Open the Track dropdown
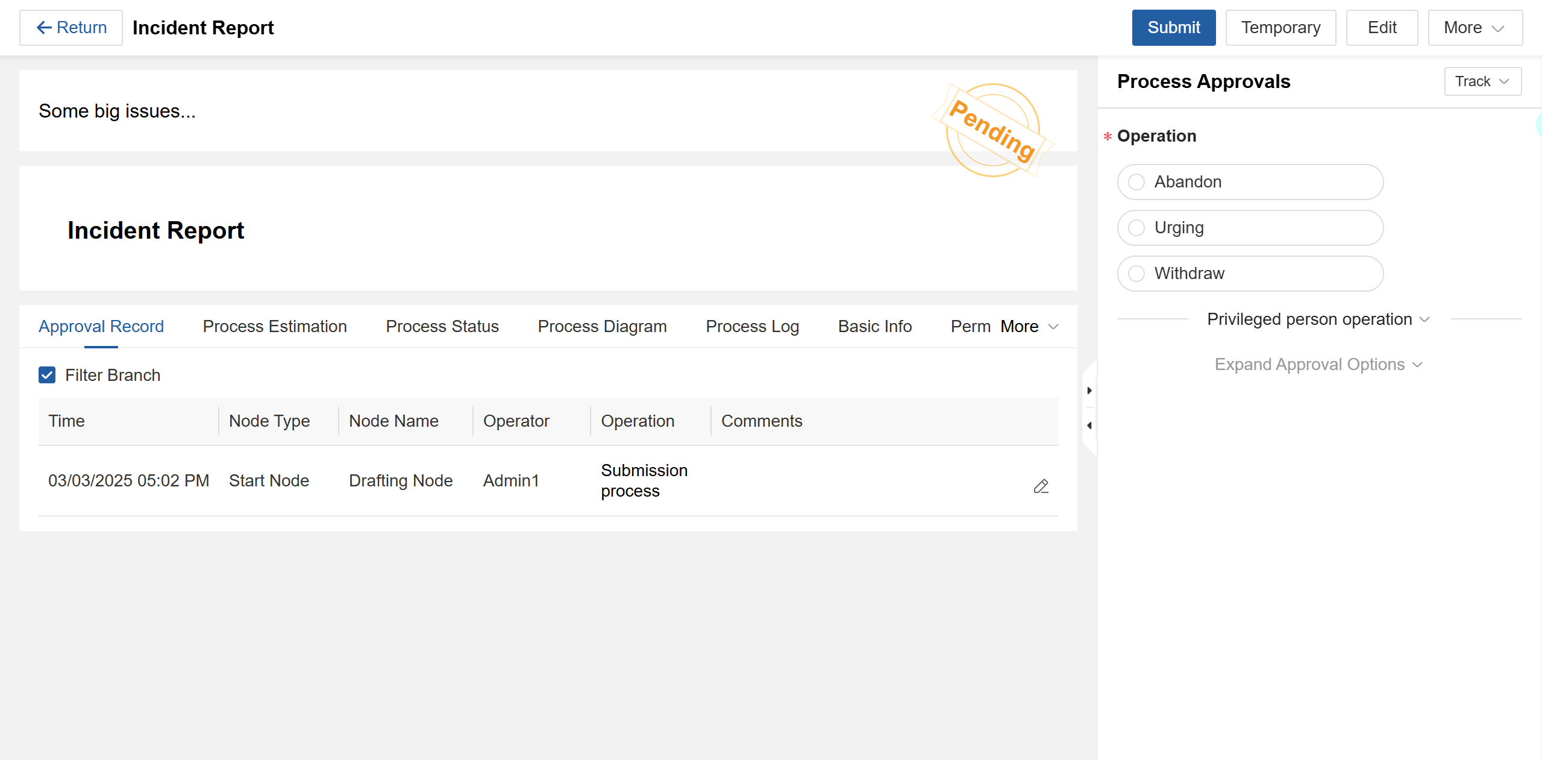 (x=1482, y=81)
